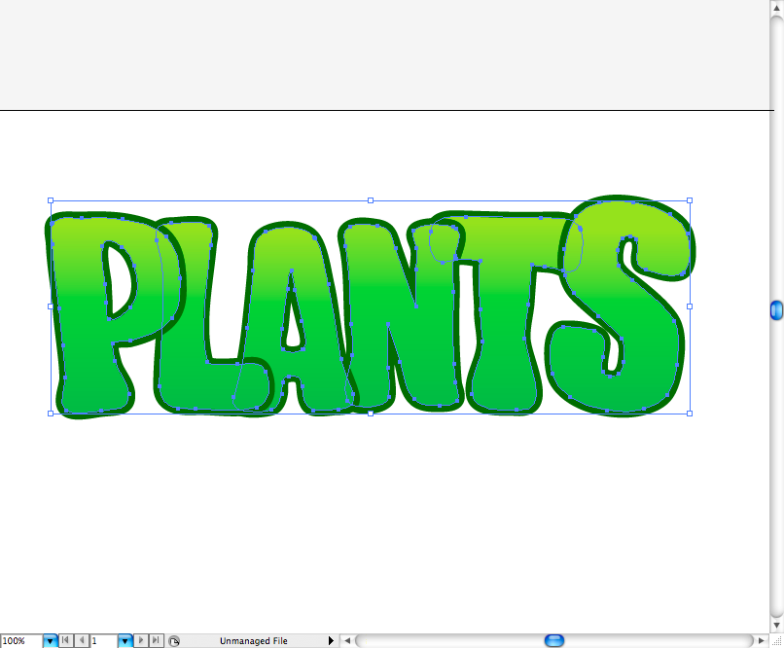Viewport: 784px width, 648px height.
Task: Click the horizontal scrollbar left arrow
Action: click(347, 640)
